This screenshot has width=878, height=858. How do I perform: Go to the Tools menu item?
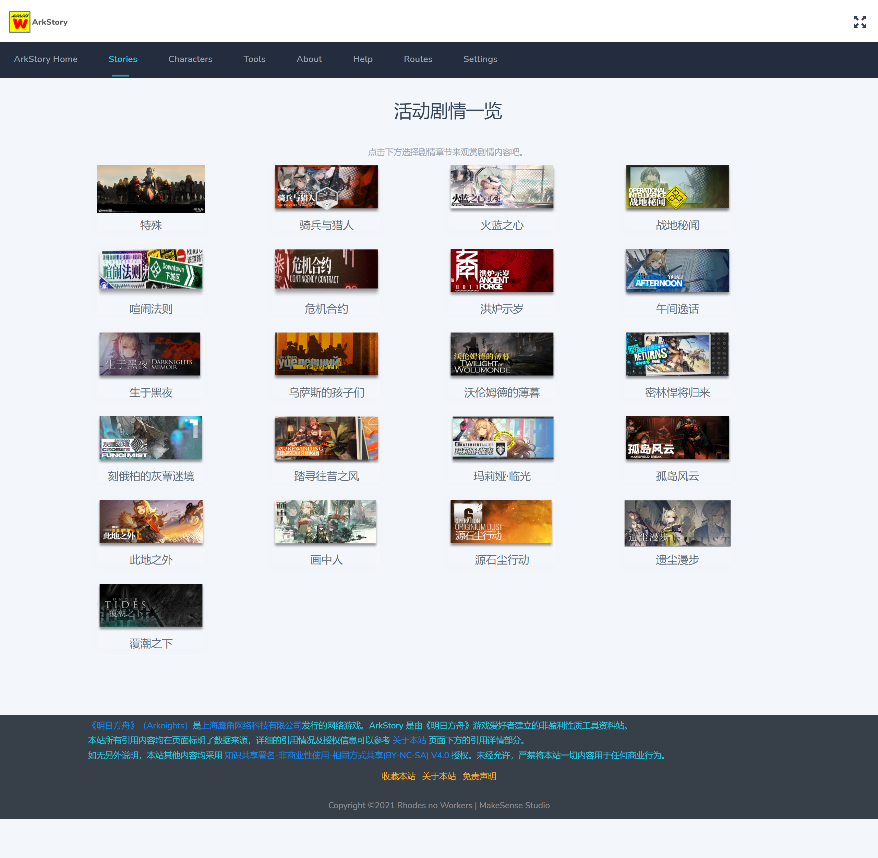point(254,59)
